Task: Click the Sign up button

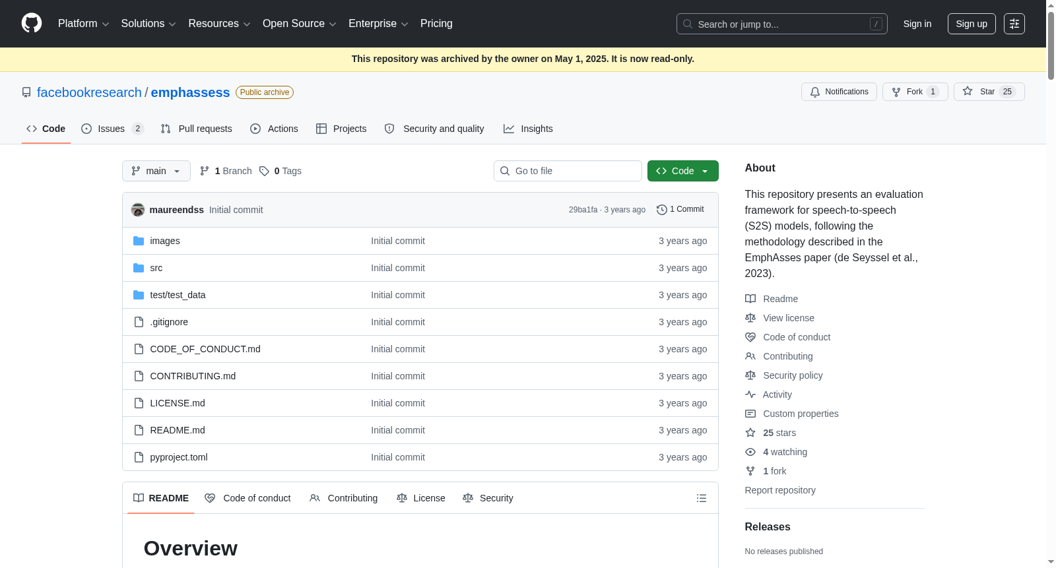Action: click(972, 24)
